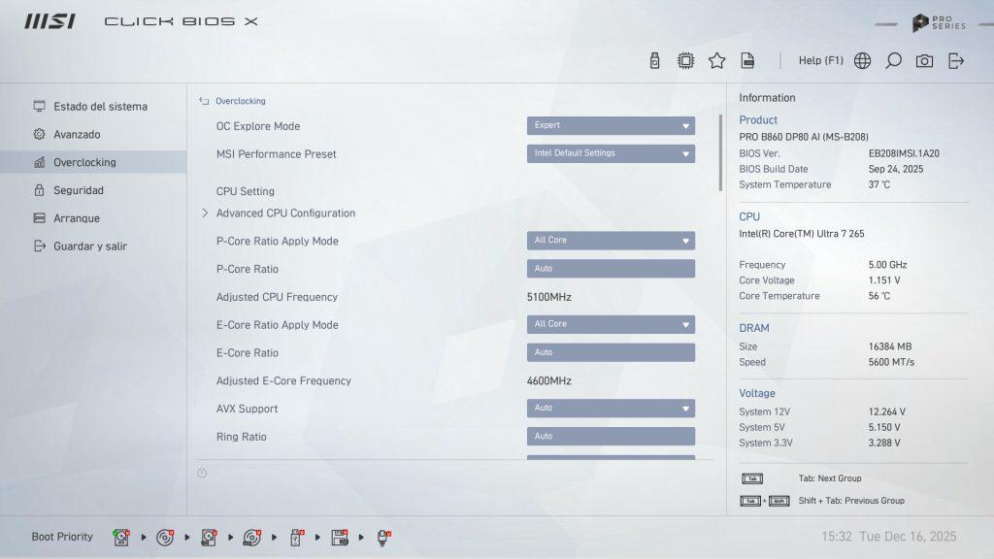
Task: Open Guardar y salir menu
Action: [93, 246]
